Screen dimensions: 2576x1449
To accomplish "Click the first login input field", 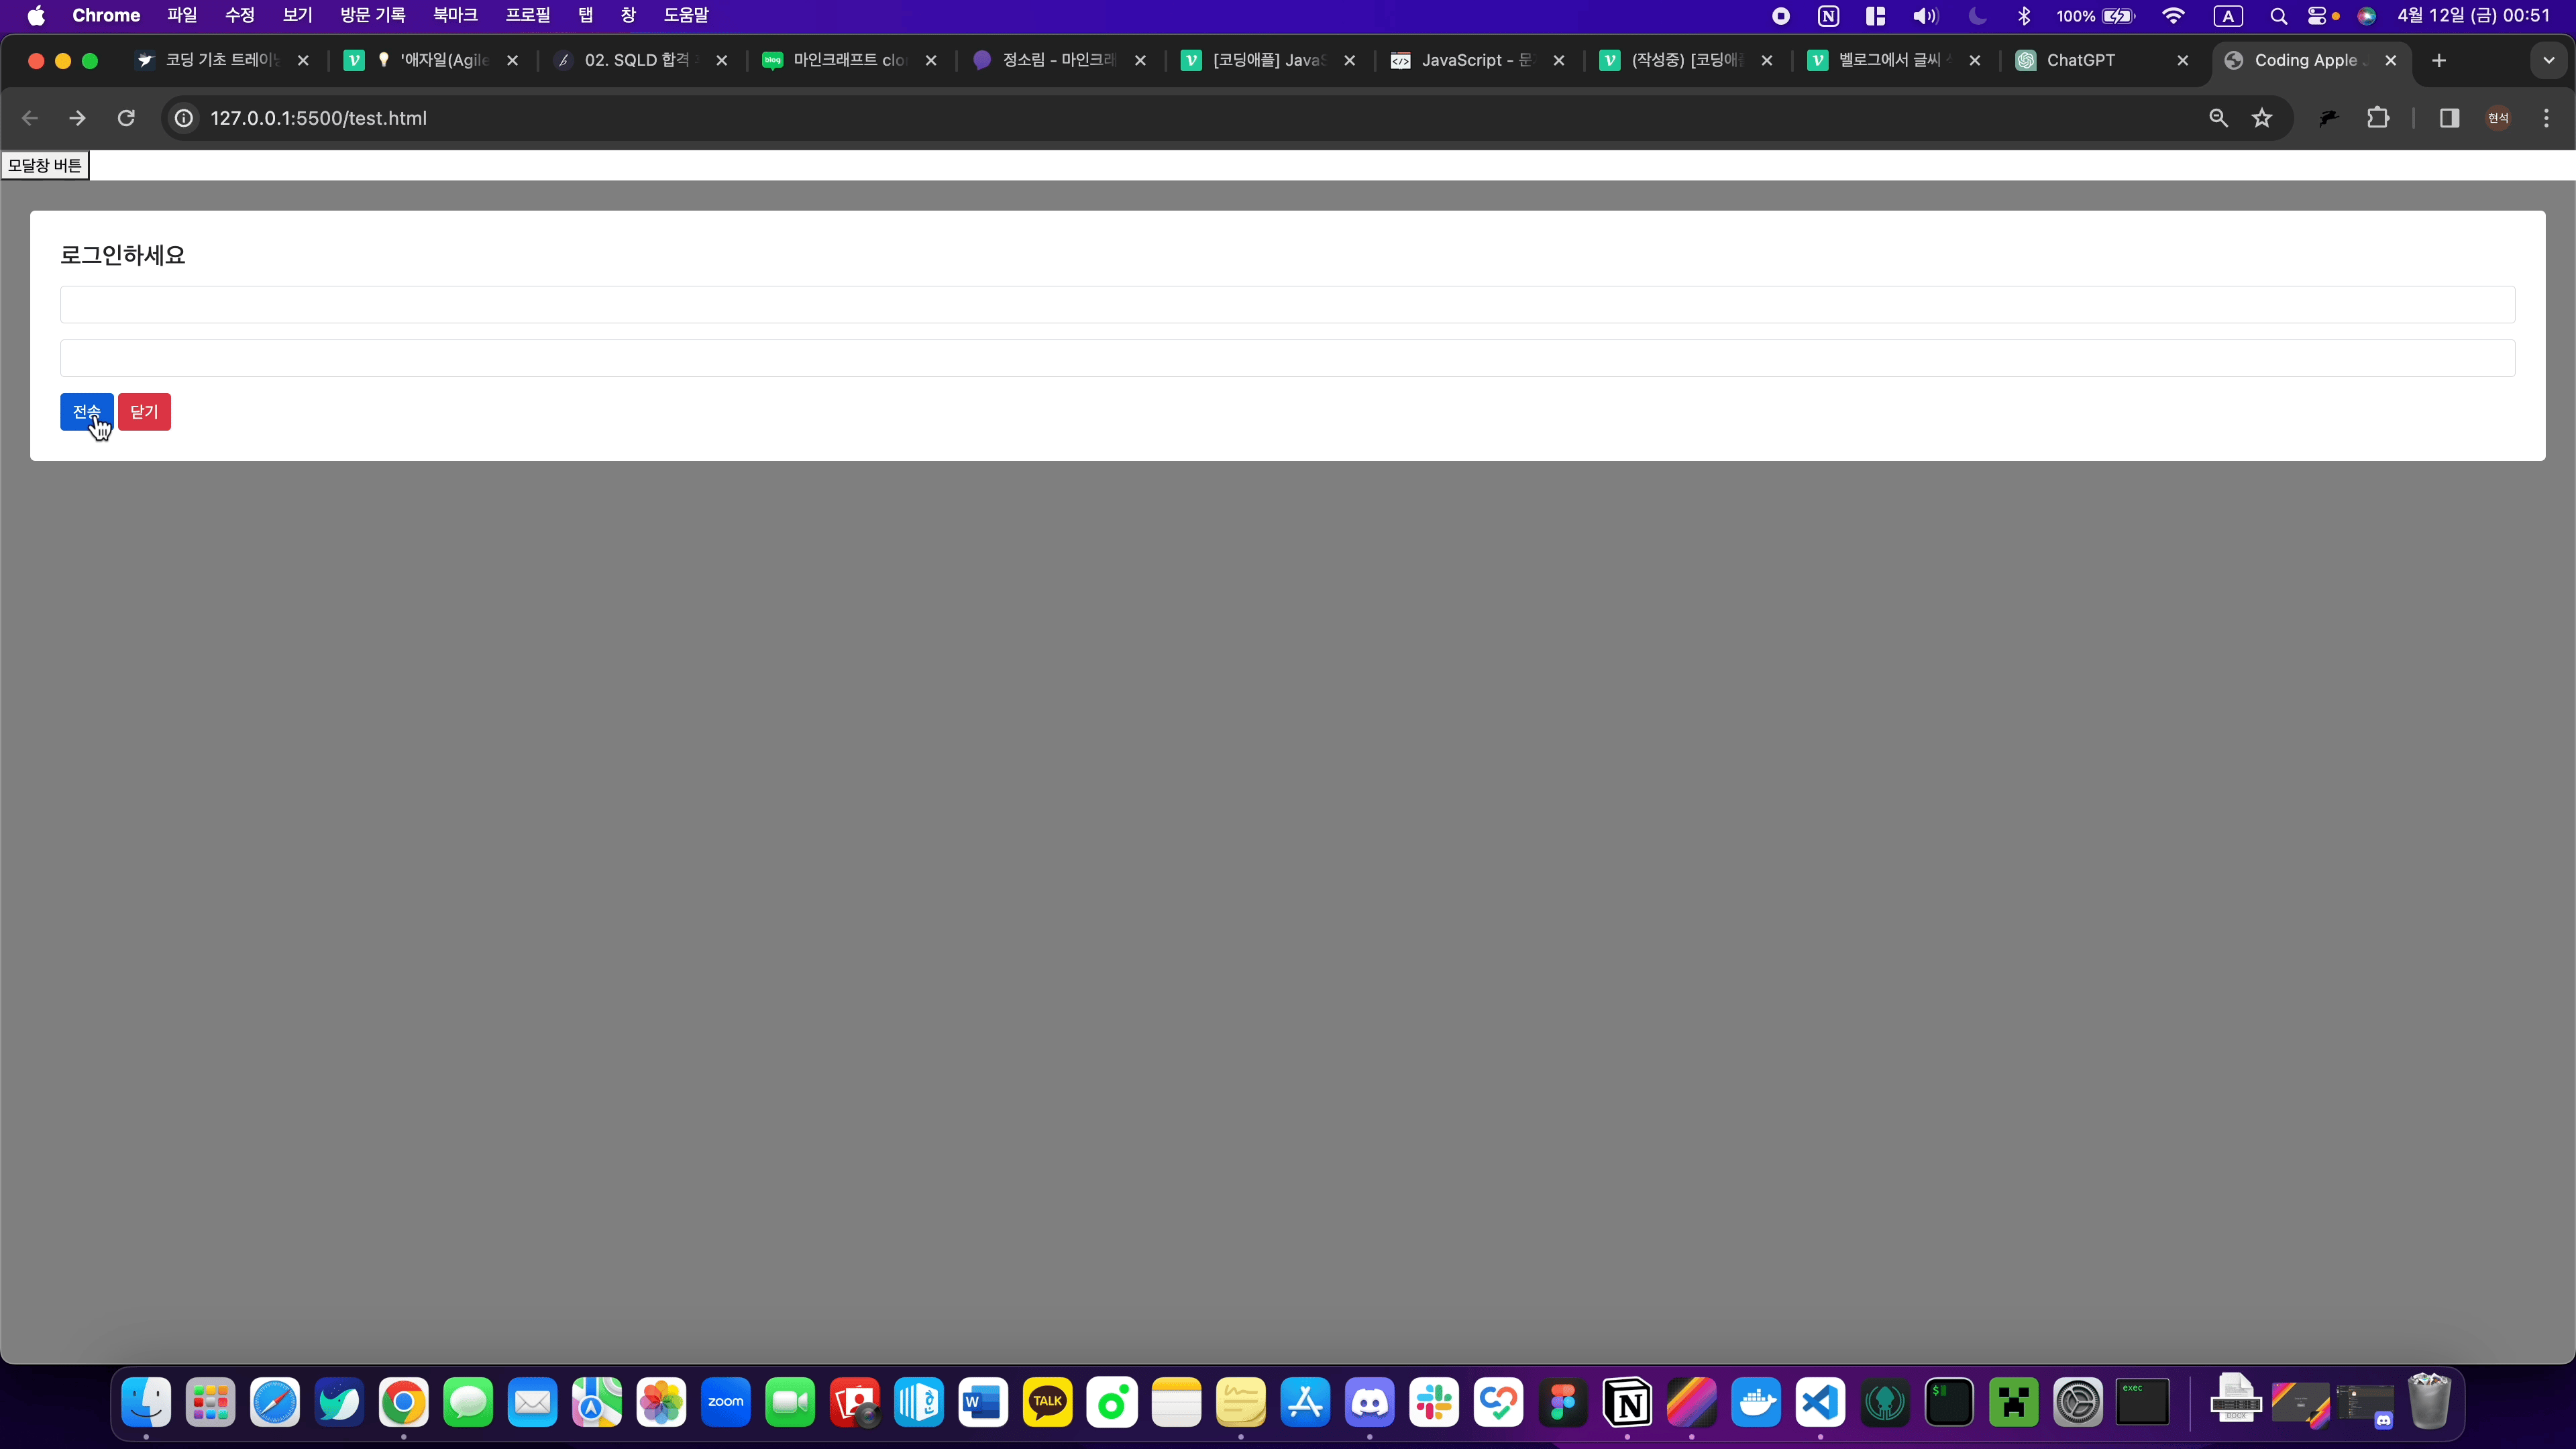I will [1287, 304].
